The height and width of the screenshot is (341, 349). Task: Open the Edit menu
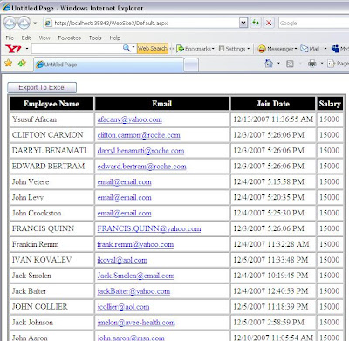coord(26,38)
